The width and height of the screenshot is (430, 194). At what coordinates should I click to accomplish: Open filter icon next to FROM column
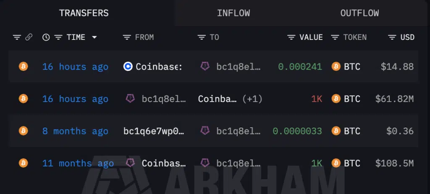tap(127, 37)
